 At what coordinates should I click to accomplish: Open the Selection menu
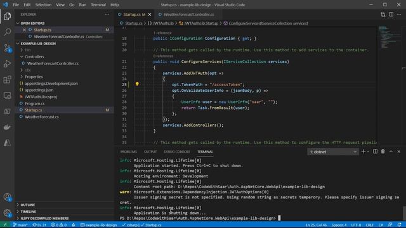coord(43,4)
